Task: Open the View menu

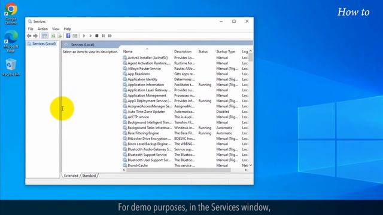Action: pyautogui.click(x=56, y=29)
